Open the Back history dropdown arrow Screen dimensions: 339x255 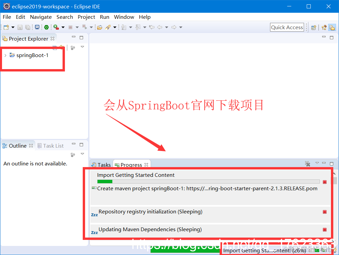[x=166, y=28]
